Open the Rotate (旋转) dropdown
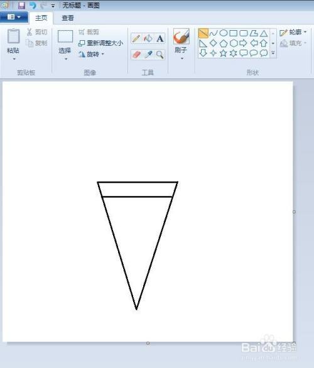 pos(92,55)
